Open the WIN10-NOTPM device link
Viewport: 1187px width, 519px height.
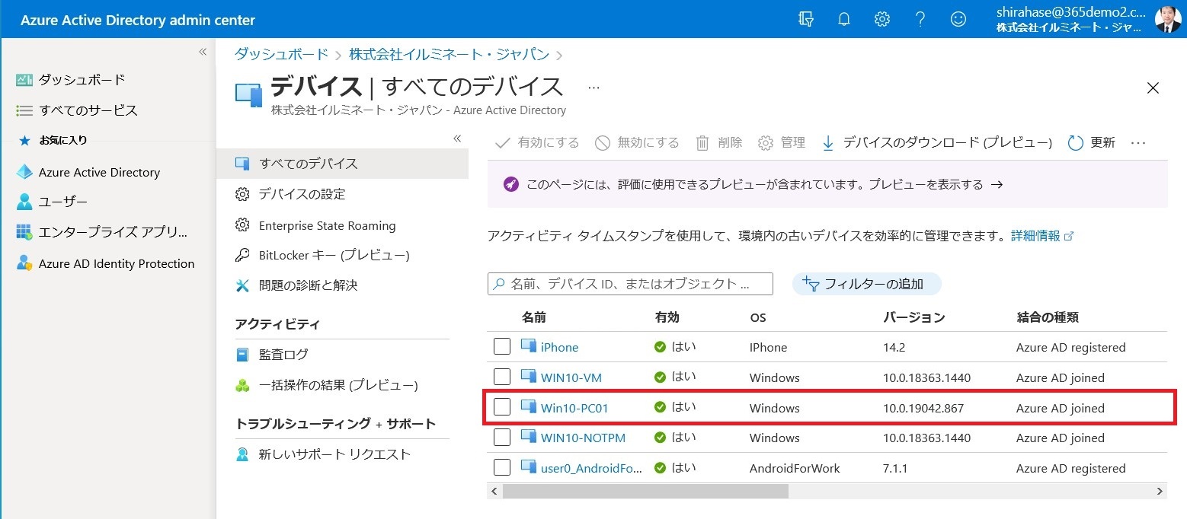click(582, 438)
